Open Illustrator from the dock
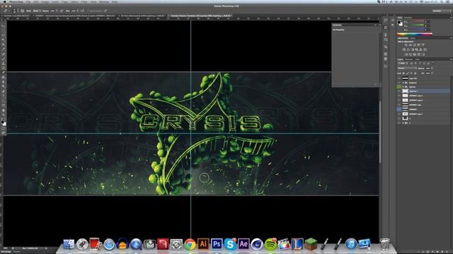453x254 pixels. 203,244
